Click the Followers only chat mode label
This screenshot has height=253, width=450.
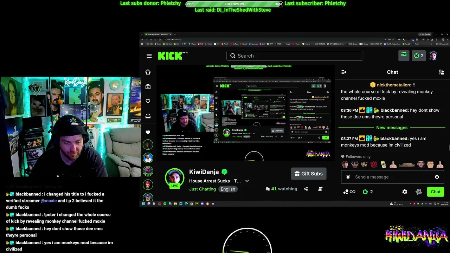[355, 157]
